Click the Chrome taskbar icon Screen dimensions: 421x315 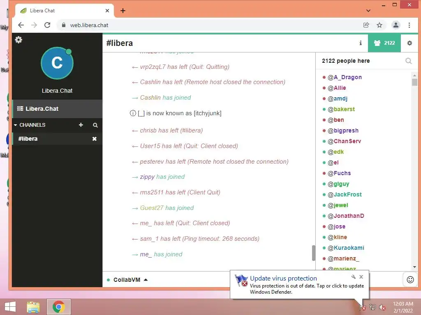(x=58, y=307)
